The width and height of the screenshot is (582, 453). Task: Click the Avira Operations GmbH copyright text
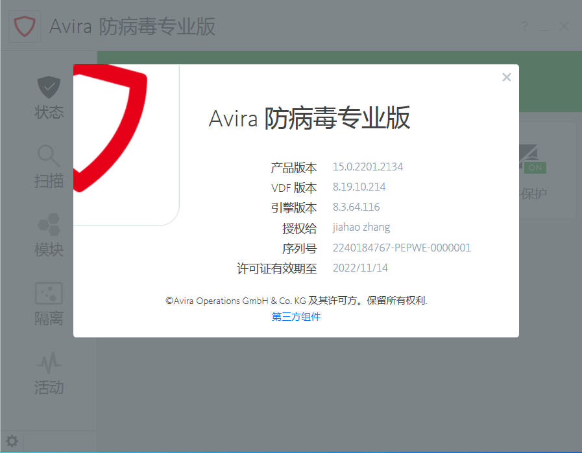tap(297, 301)
